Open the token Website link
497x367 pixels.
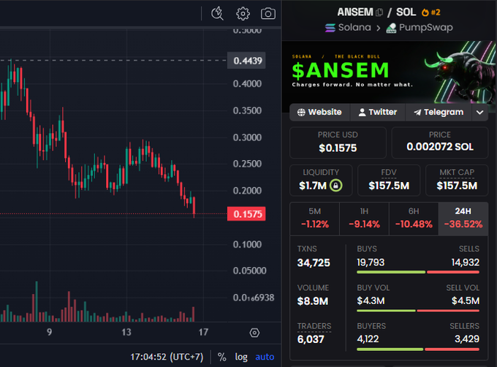coord(319,112)
